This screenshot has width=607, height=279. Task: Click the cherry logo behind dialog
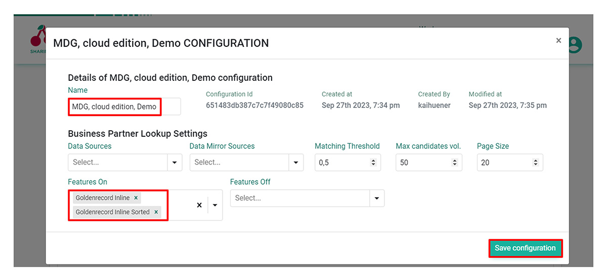pos(38,39)
